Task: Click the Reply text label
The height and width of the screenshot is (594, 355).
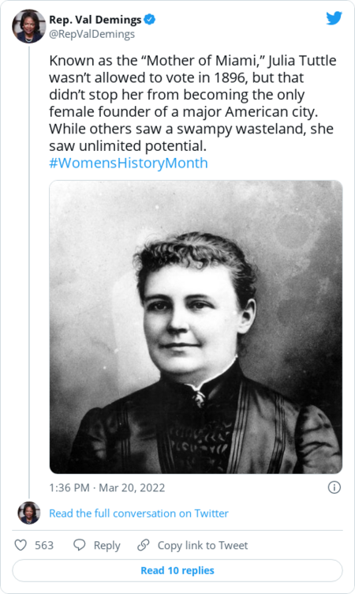Action: [107, 546]
